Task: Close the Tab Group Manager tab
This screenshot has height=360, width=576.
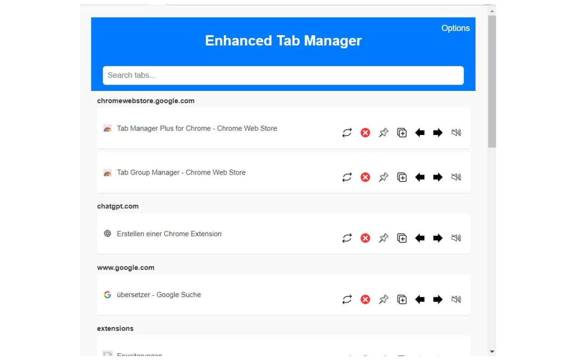Action: 365,177
